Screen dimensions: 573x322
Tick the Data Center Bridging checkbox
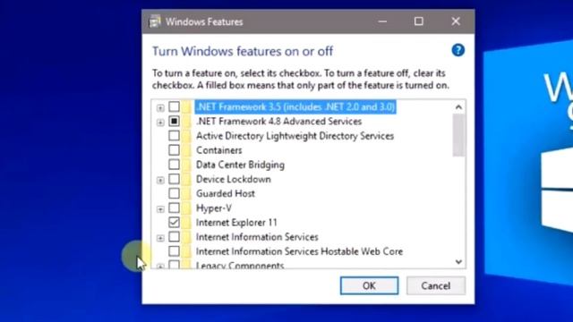174,165
